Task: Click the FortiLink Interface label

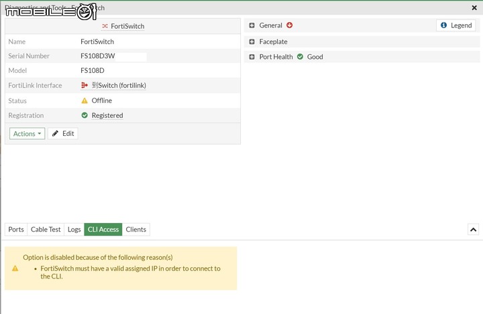Action: click(35, 86)
